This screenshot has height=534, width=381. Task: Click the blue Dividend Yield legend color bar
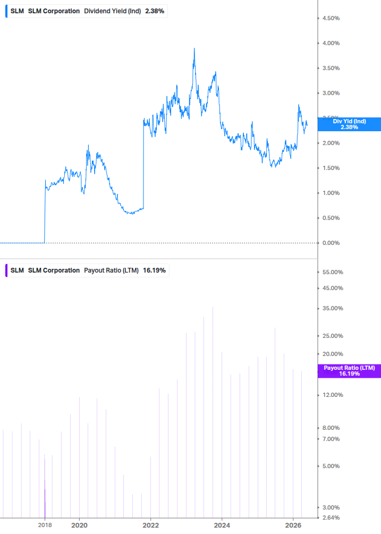pyautogui.click(x=6, y=11)
